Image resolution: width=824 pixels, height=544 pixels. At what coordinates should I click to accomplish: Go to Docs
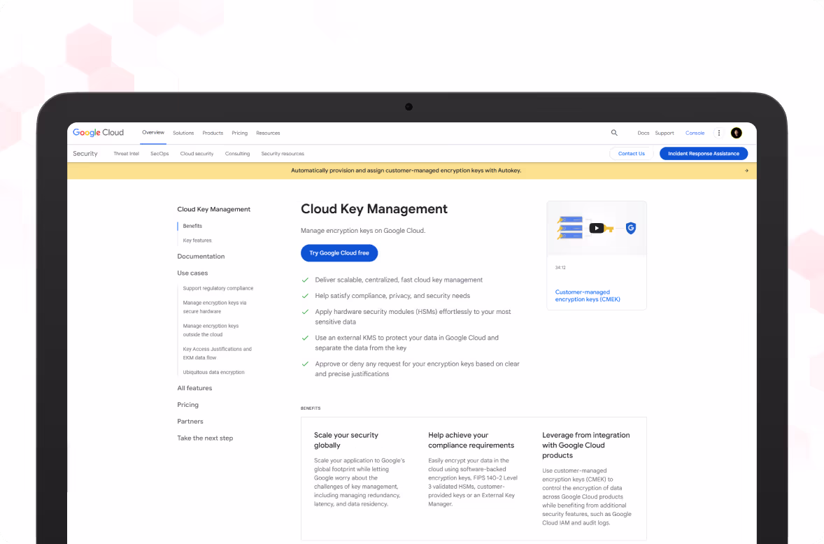coord(644,133)
